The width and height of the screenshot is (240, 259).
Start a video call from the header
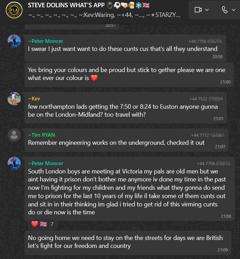[x=198, y=10]
